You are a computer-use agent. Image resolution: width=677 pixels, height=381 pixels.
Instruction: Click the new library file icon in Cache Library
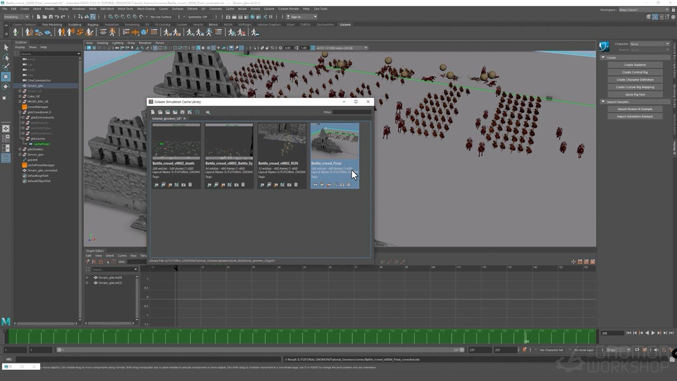pyautogui.click(x=153, y=112)
